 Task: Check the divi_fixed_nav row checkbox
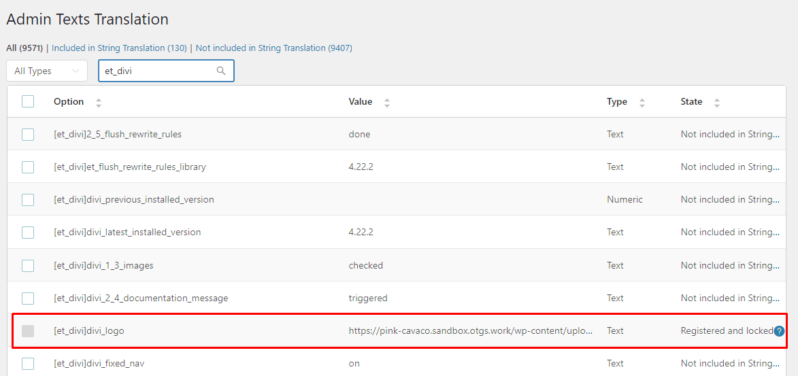click(28, 363)
